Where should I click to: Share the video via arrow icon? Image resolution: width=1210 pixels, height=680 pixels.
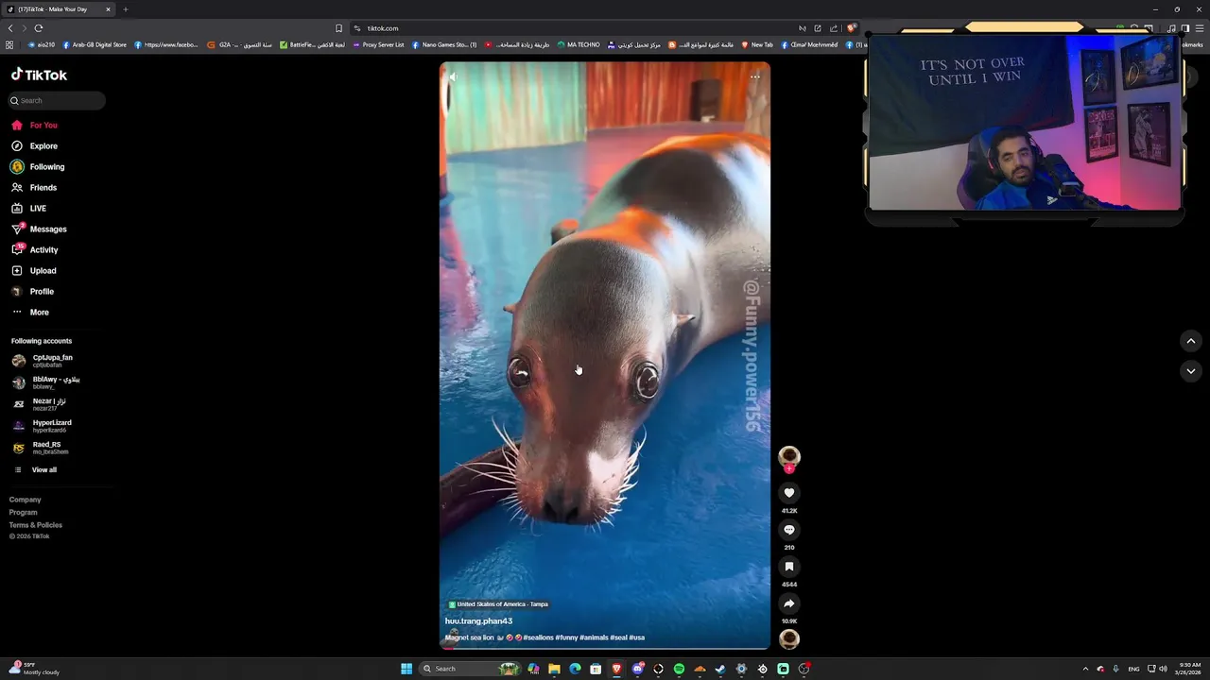(789, 603)
